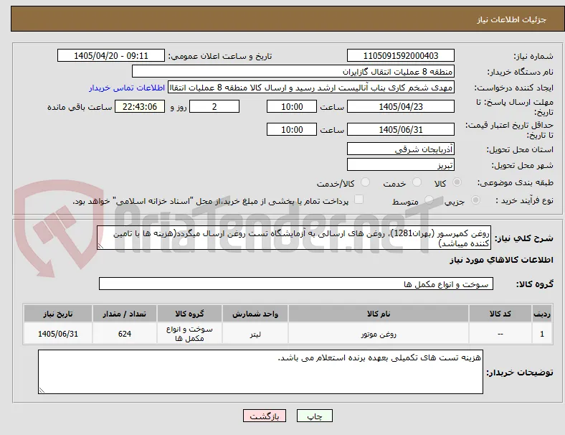Click the سوخت و انواع مکمل ها table cell

(x=189, y=334)
